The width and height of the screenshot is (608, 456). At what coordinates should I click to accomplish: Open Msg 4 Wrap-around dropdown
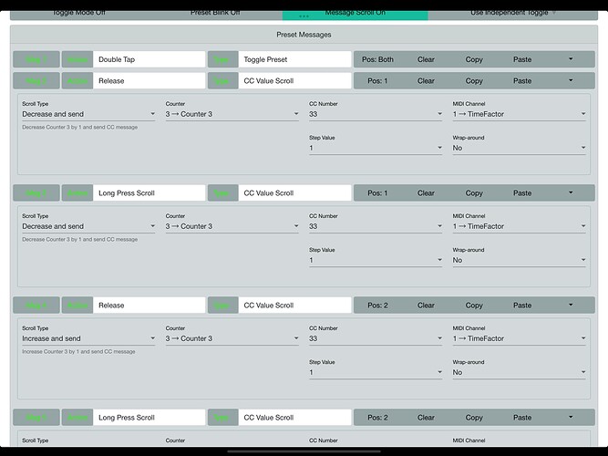point(519,372)
